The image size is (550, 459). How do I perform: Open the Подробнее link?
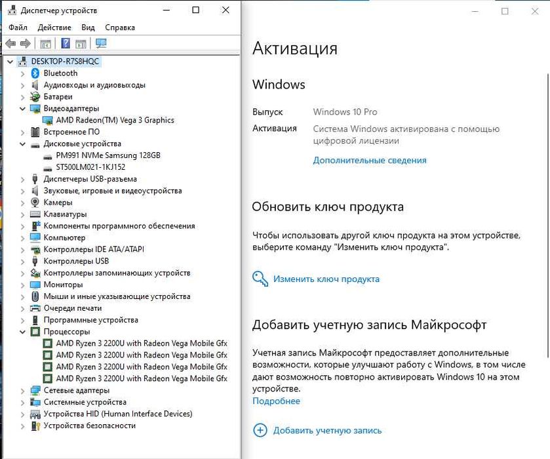tap(276, 401)
